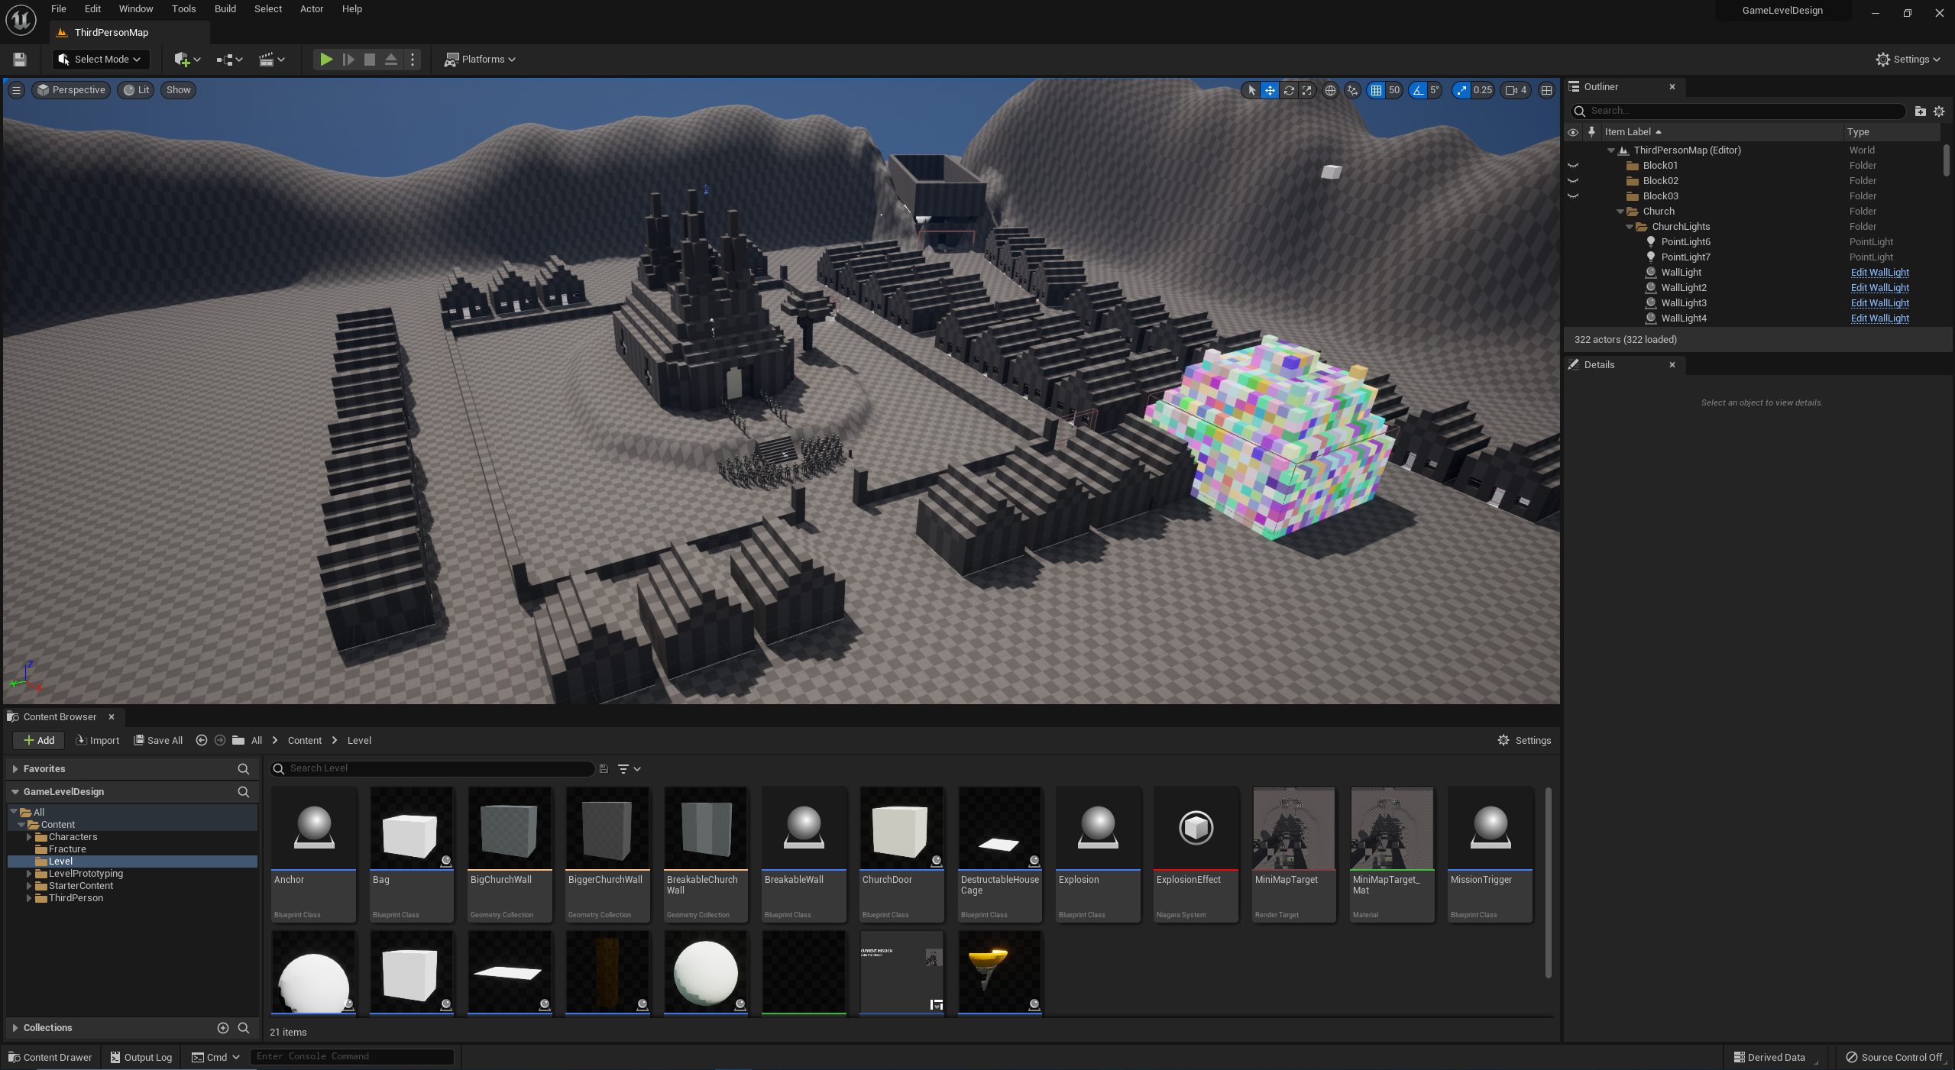Toggle world/local coordinate system icon
Viewport: 1955px width, 1070px height.
(1330, 90)
